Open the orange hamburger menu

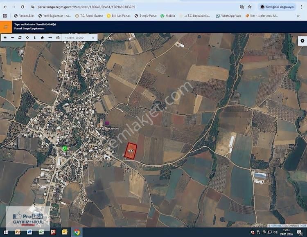6,27
